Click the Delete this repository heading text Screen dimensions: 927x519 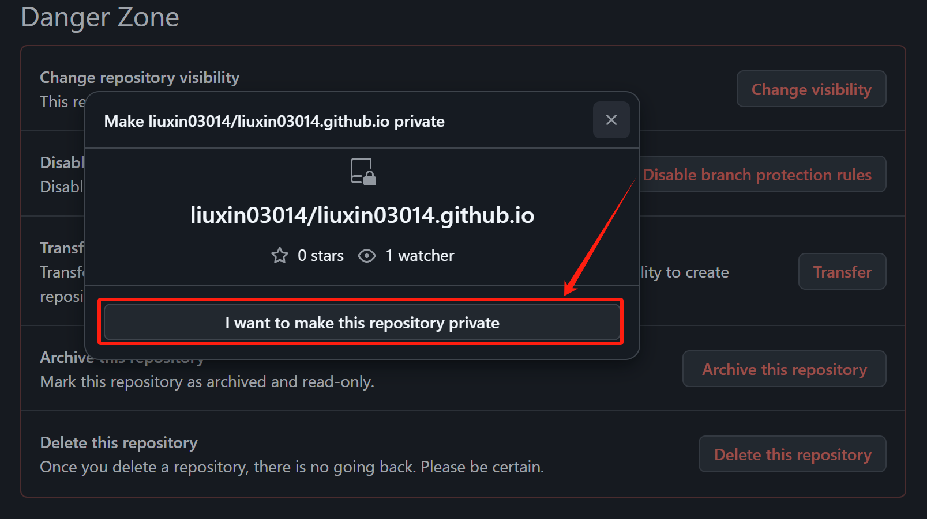tap(119, 442)
